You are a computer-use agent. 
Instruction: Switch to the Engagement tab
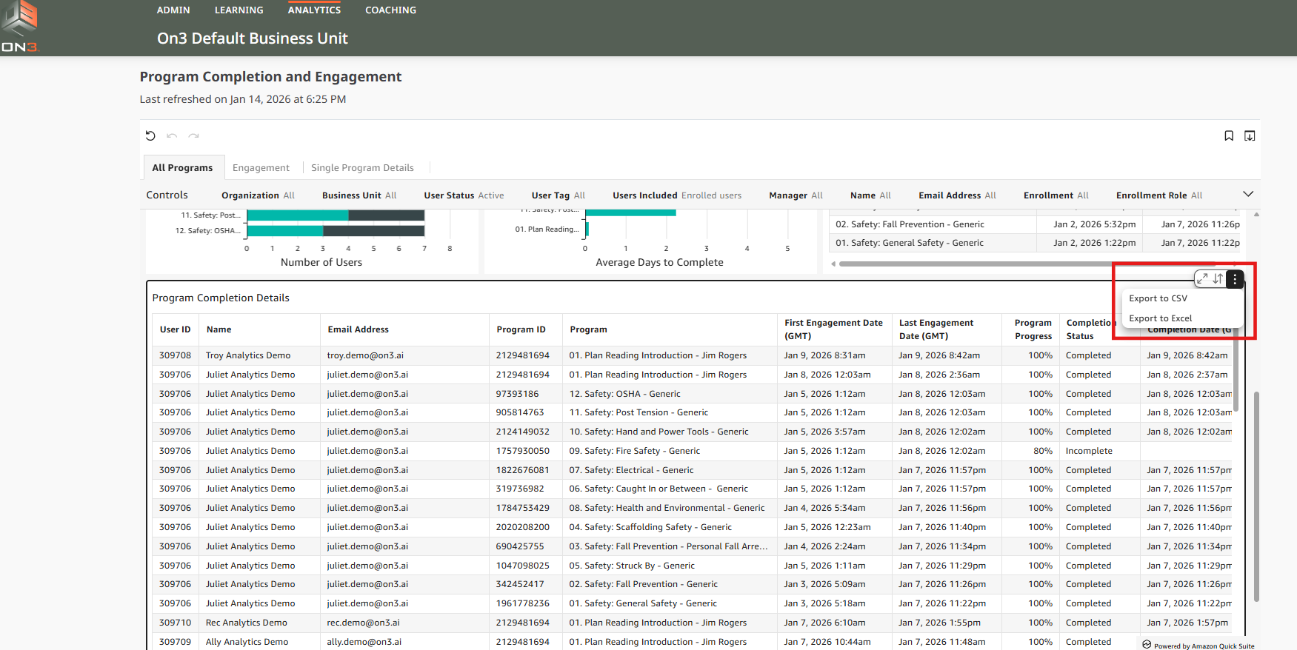(x=261, y=168)
